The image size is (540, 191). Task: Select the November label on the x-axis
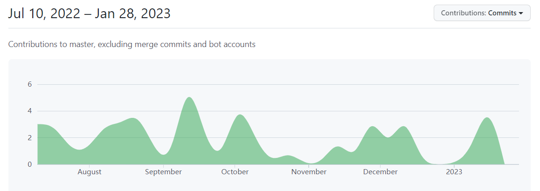coord(309,172)
